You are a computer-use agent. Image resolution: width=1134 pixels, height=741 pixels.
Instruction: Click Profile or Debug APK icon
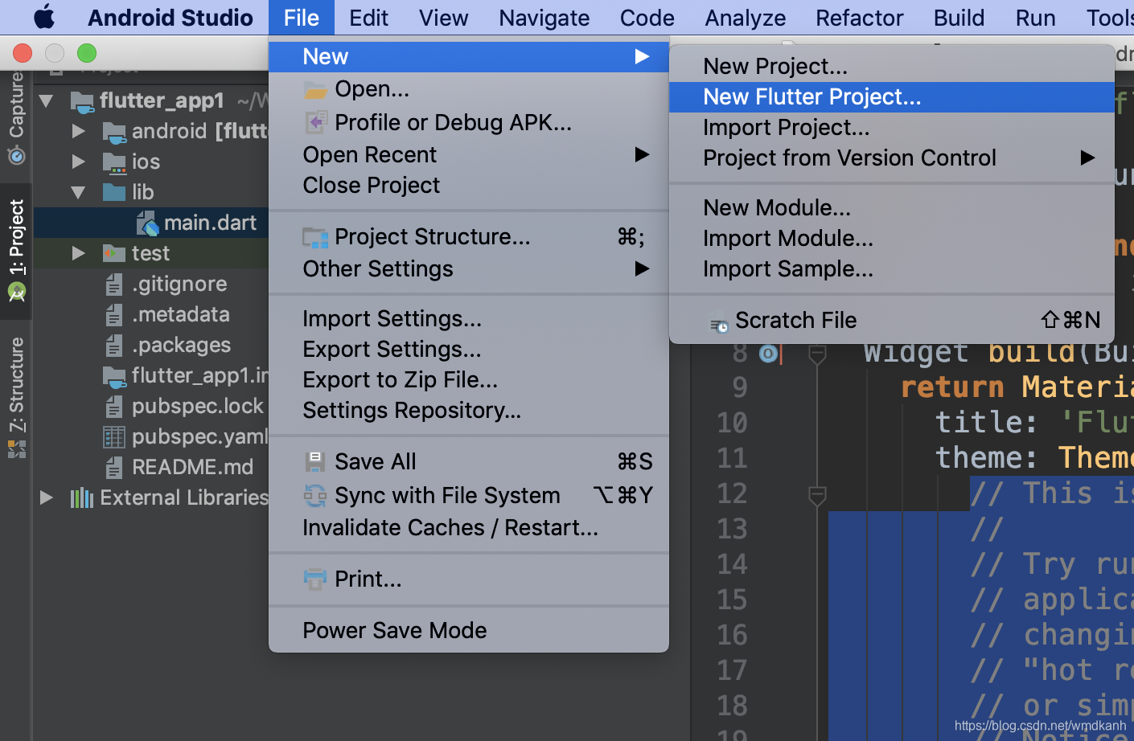315,123
